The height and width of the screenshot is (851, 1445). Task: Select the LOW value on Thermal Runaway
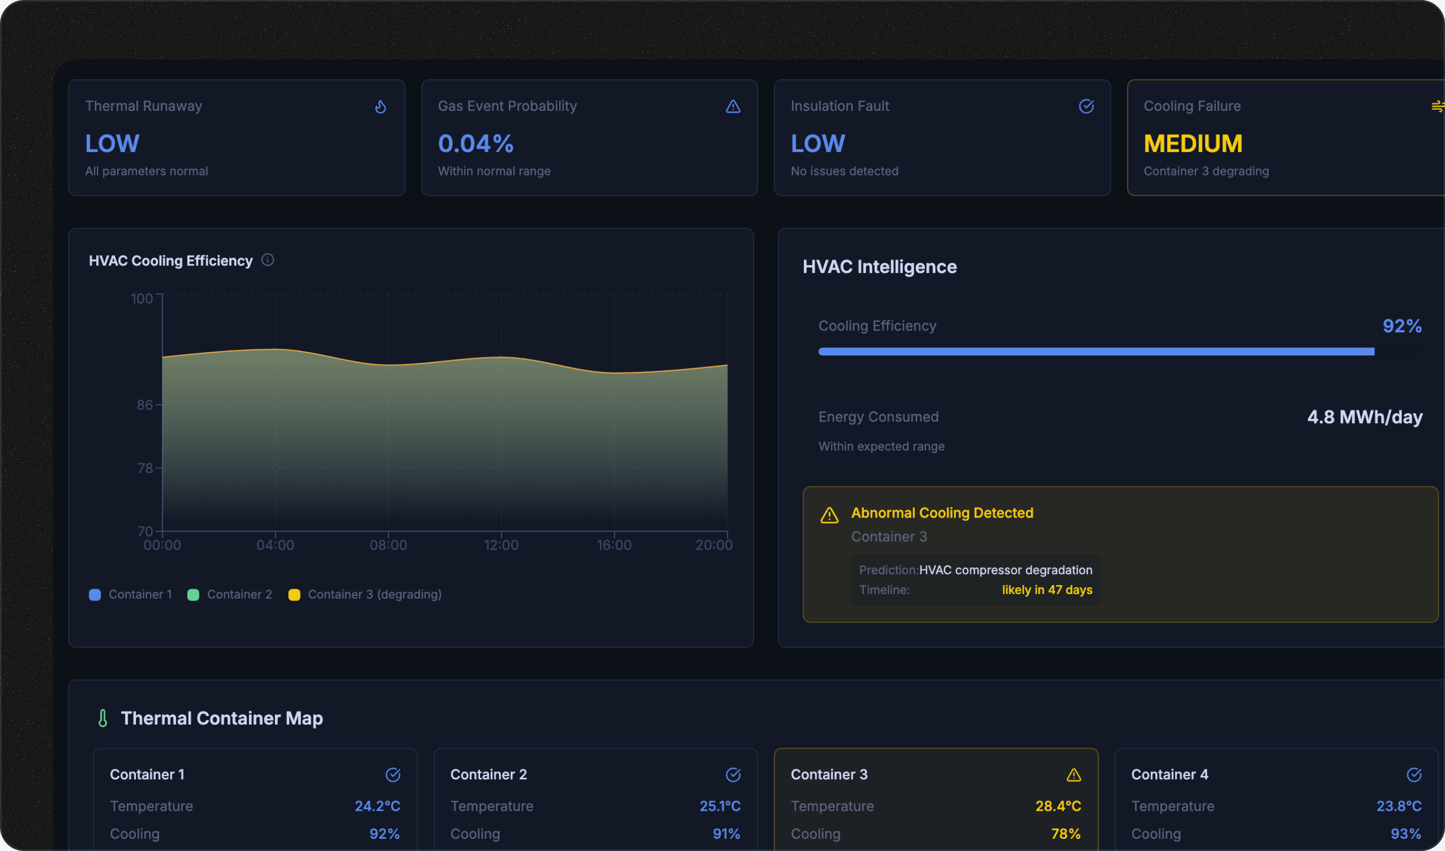[x=112, y=143]
